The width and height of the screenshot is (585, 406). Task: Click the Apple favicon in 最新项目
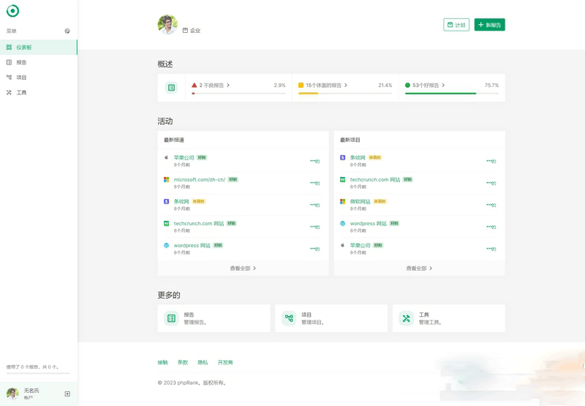[342, 246]
